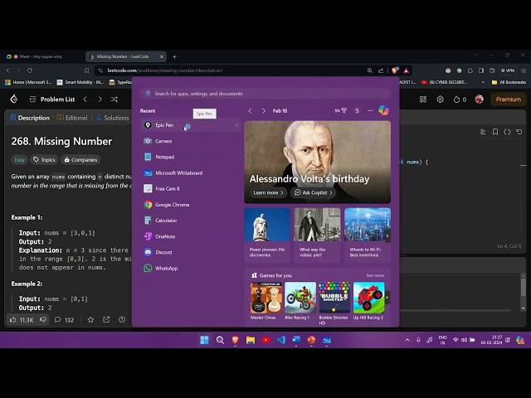Click See more in Games for you
This screenshot has height=398, width=531.
tap(375, 275)
